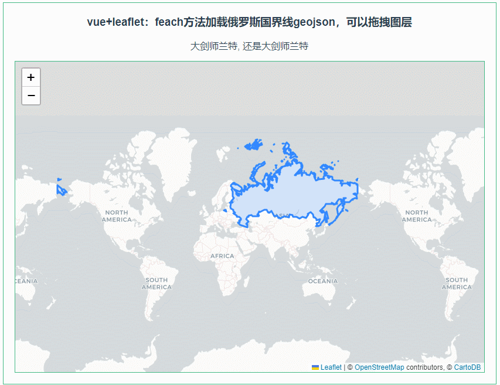The height and width of the screenshot is (385, 500).
Task: Click the right SOUTH AMERICA label
Action: (x=457, y=284)
